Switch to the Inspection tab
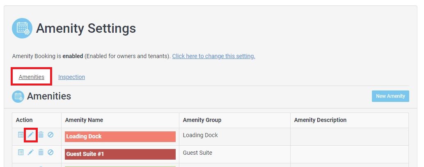 point(71,77)
